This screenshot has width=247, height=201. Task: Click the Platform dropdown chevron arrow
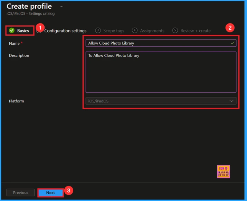coord(231,101)
